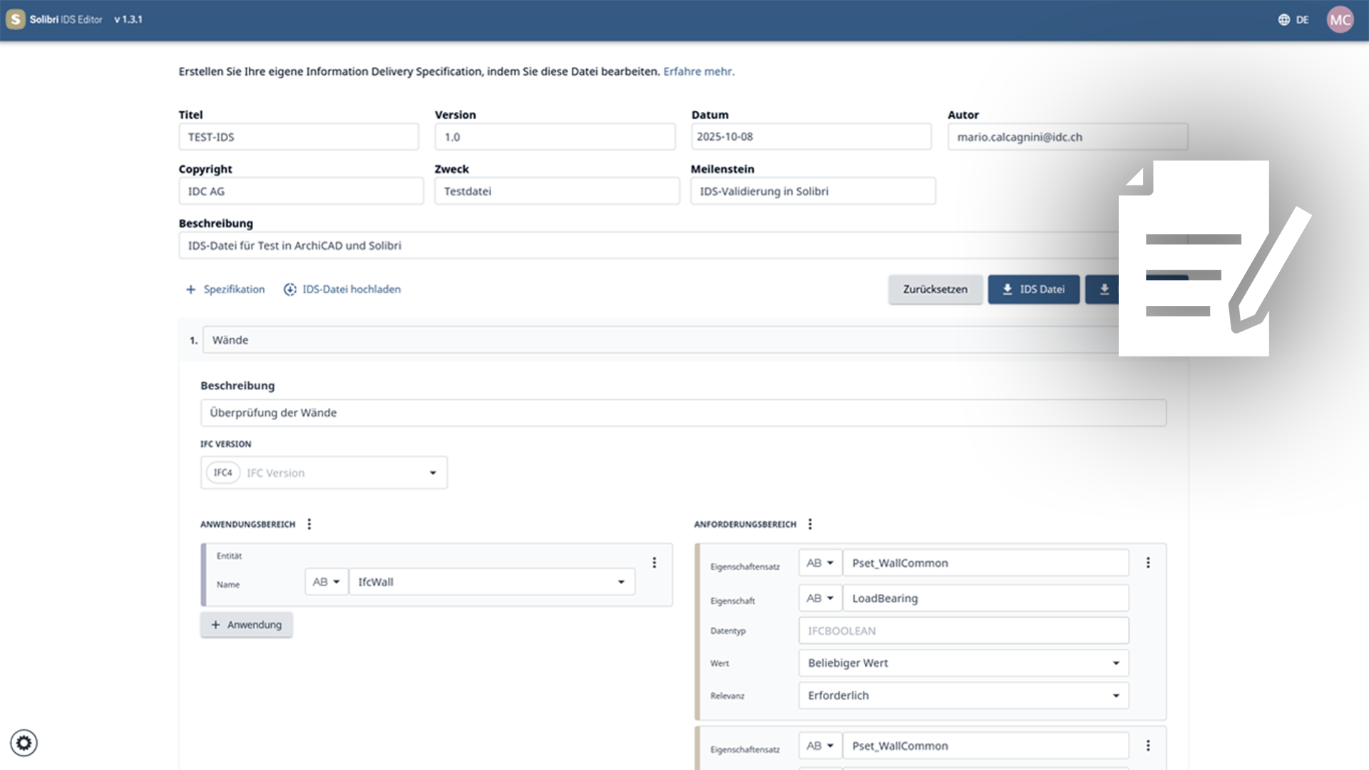Open the Erforderlich relevance dropdown
This screenshot has width=1369, height=770.
(1116, 695)
